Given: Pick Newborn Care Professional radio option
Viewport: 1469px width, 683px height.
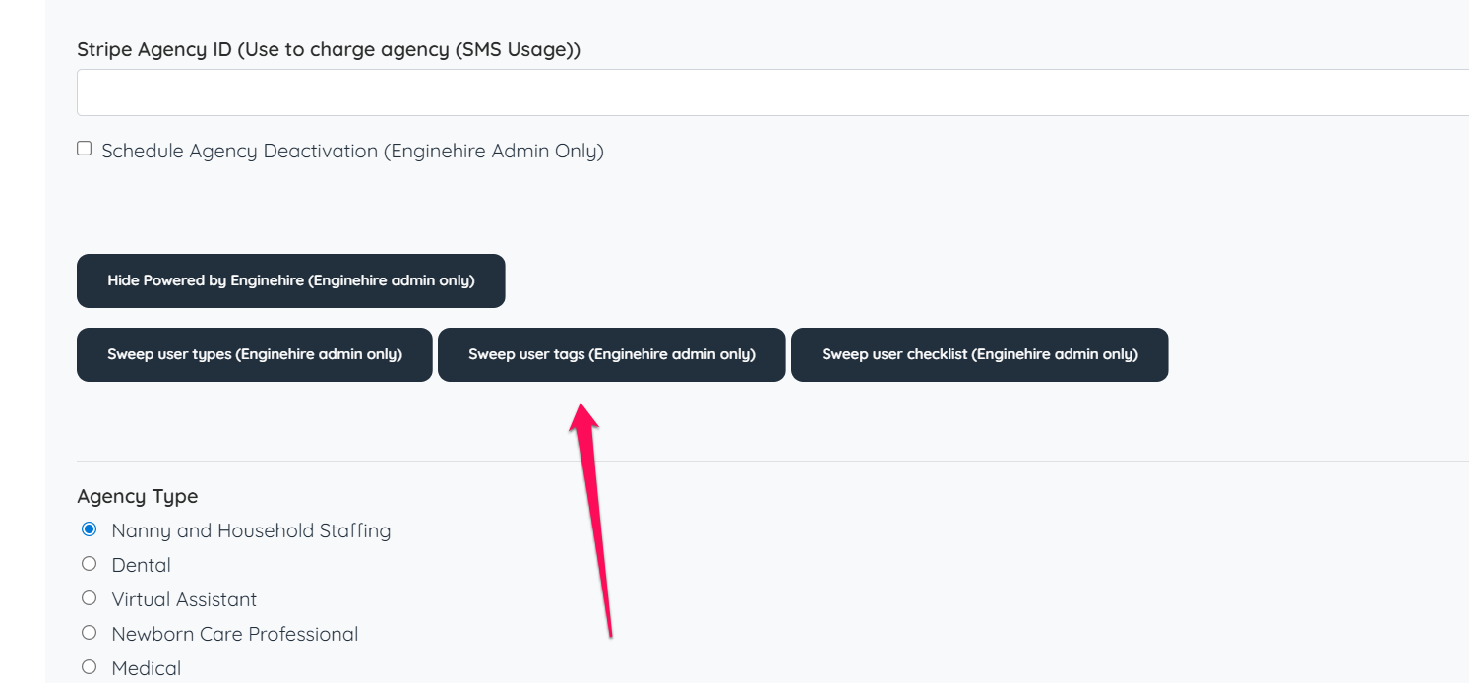Looking at the screenshot, I should (x=90, y=633).
